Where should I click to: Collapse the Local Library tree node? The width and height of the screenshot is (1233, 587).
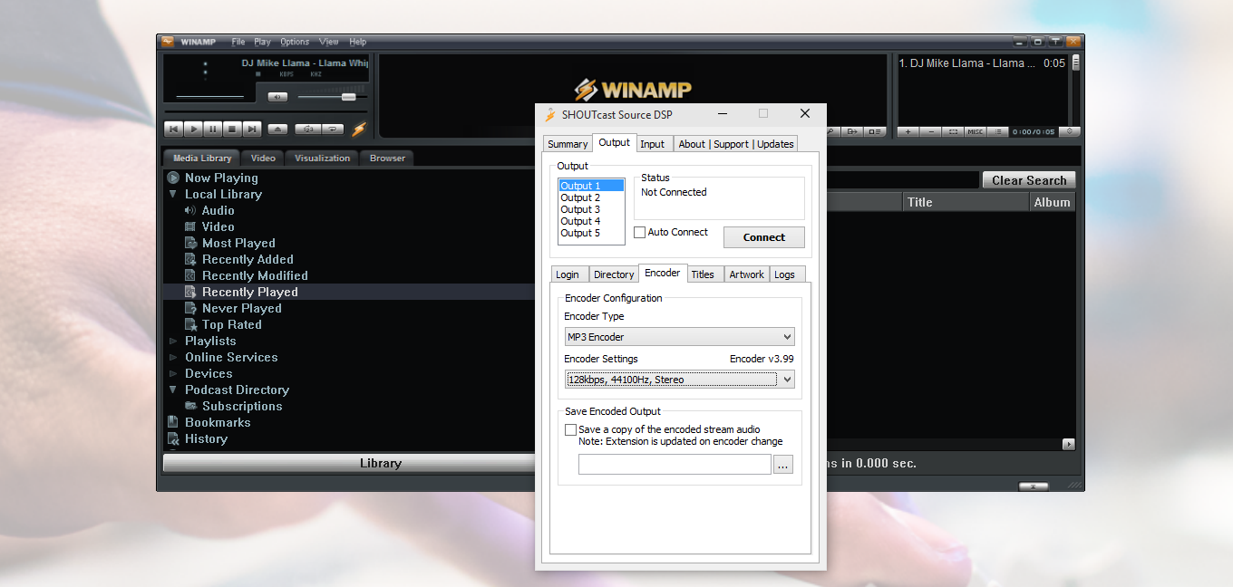[x=172, y=194]
